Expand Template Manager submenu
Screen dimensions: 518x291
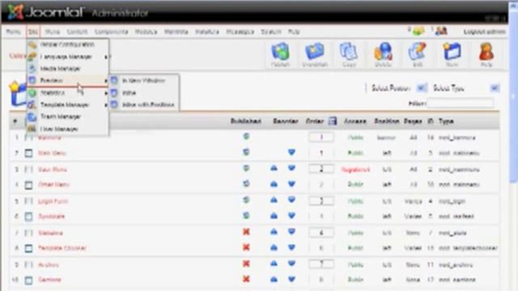[68, 105]
